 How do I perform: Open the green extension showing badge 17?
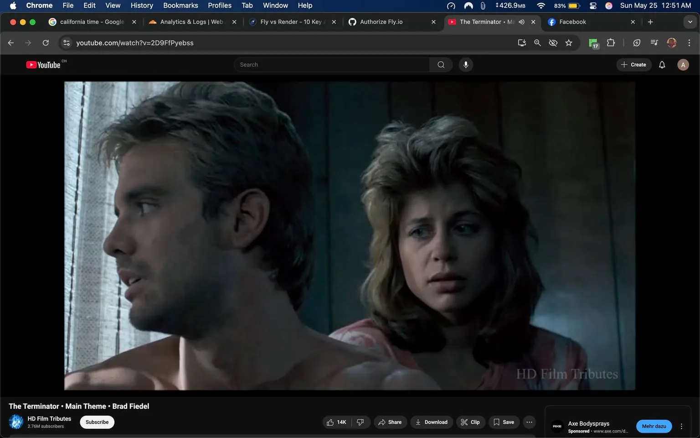[592, 42]
